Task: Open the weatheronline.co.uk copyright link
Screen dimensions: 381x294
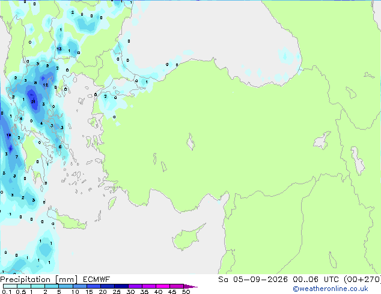Action: pos(331,289)
